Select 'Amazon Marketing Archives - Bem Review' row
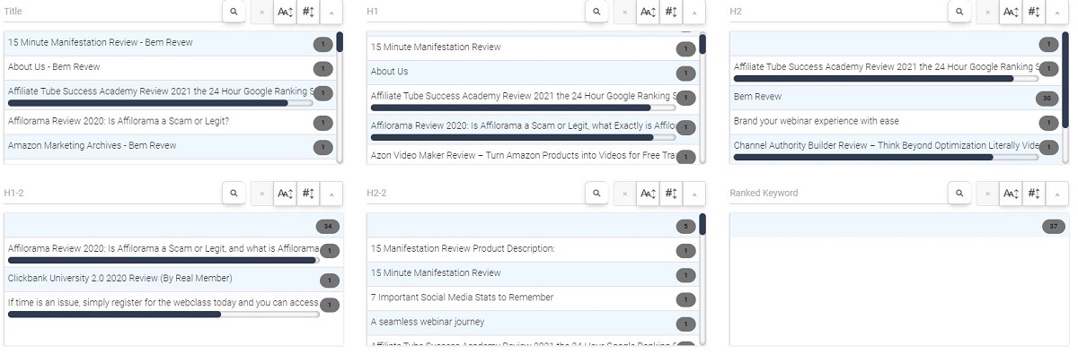The width and height of the screenshot is (1078, 354). point(171,146)
